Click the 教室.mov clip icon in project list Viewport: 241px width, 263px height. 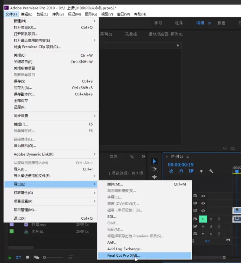coord(26,225)
